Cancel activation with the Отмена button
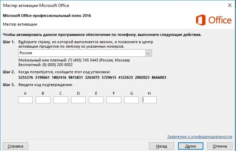236x151 pixels. [x=220, y=146]
